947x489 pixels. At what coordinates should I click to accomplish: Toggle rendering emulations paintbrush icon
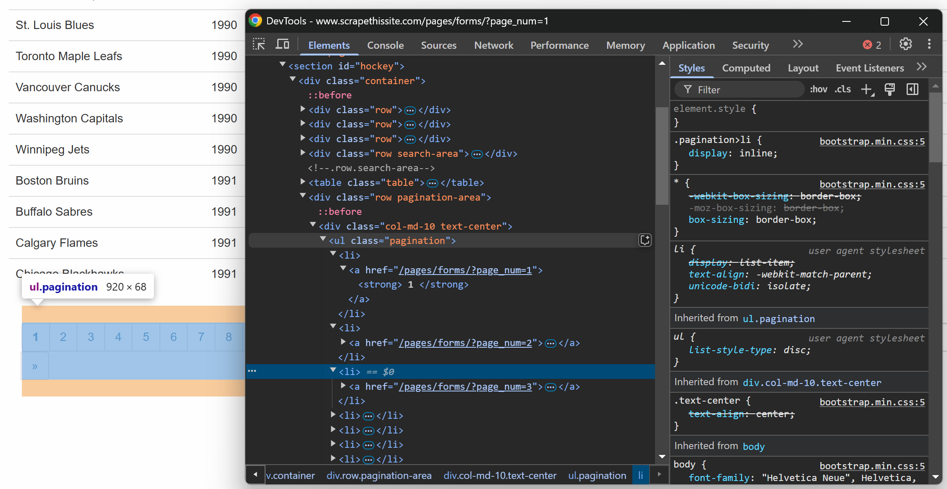click(890, 90)
